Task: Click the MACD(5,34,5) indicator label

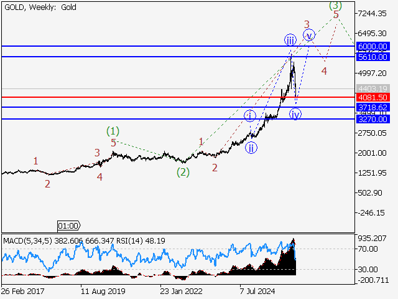Action: pyautogui.click(x=26, y=240)
